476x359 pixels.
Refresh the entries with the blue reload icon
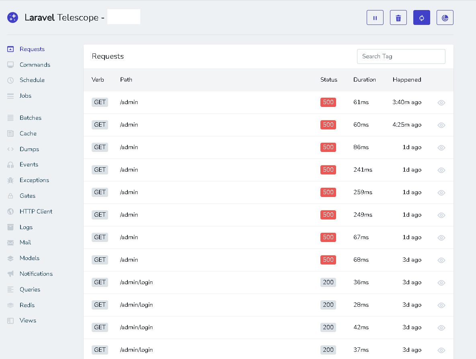[x=421, y=17]
